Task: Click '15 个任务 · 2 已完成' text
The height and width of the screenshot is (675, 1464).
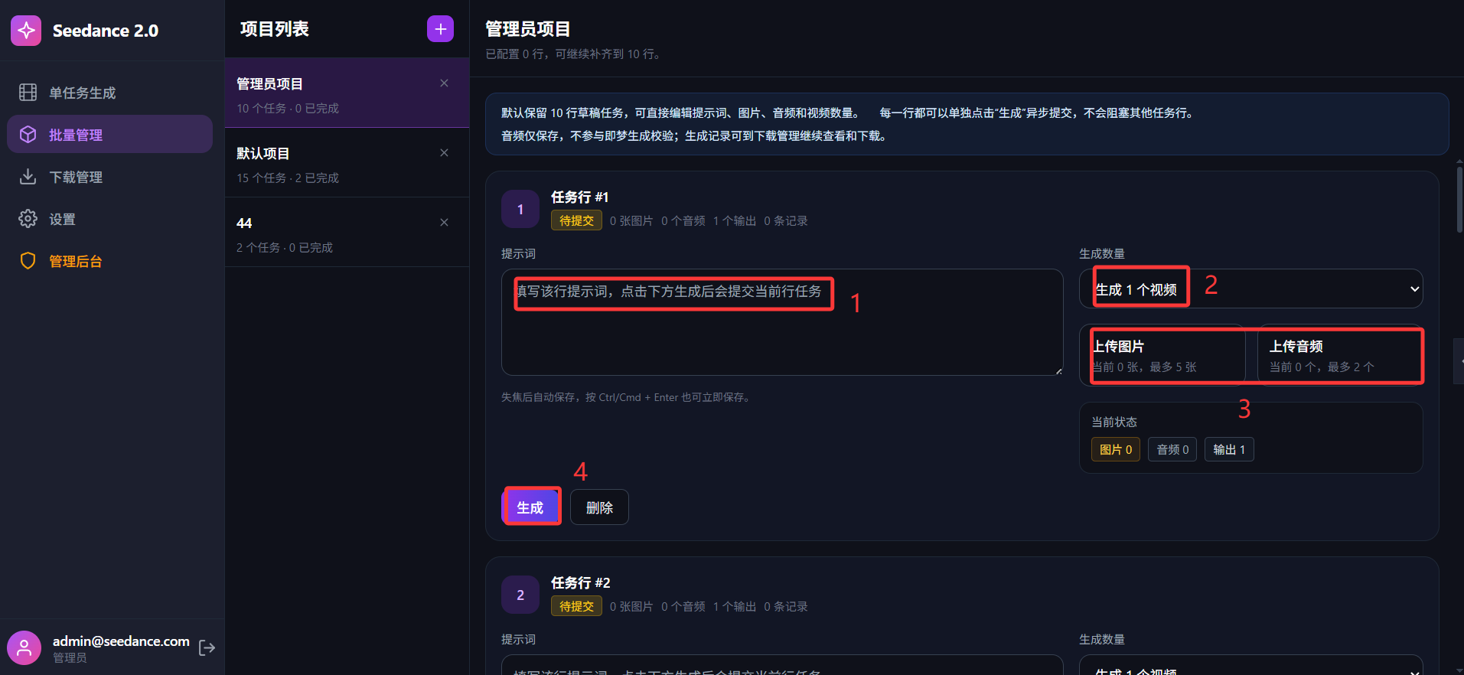Action: point(288,178)
